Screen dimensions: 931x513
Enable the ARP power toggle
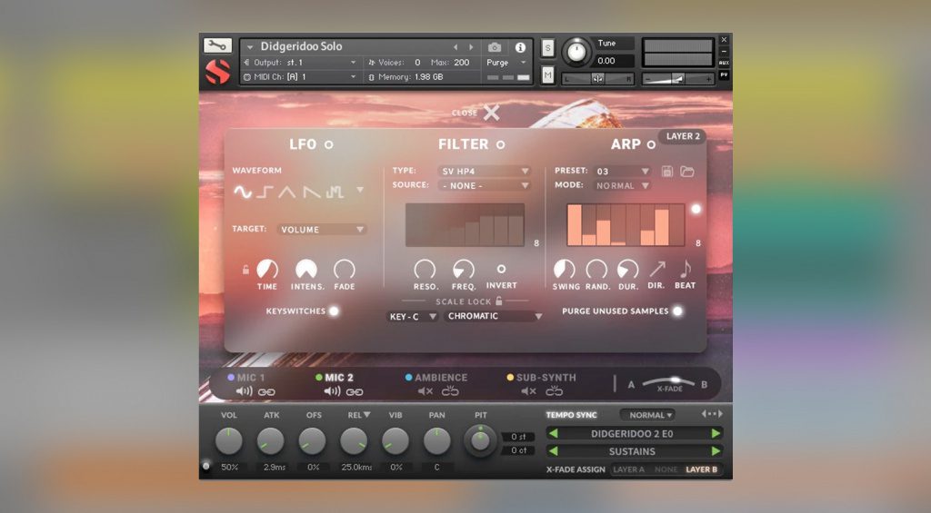click(x=651, y=144)
